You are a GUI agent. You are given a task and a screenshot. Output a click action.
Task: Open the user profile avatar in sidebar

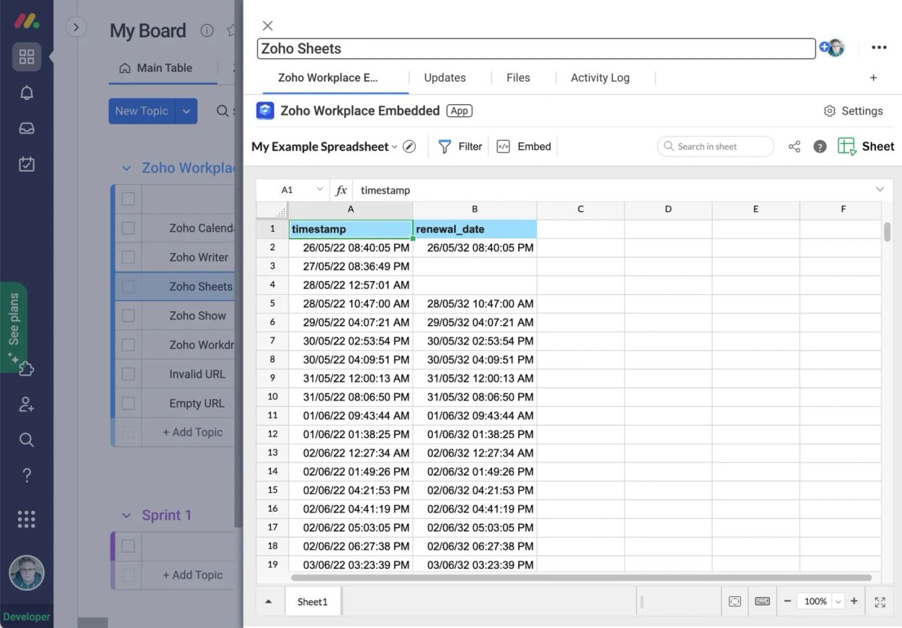[27, 573]
